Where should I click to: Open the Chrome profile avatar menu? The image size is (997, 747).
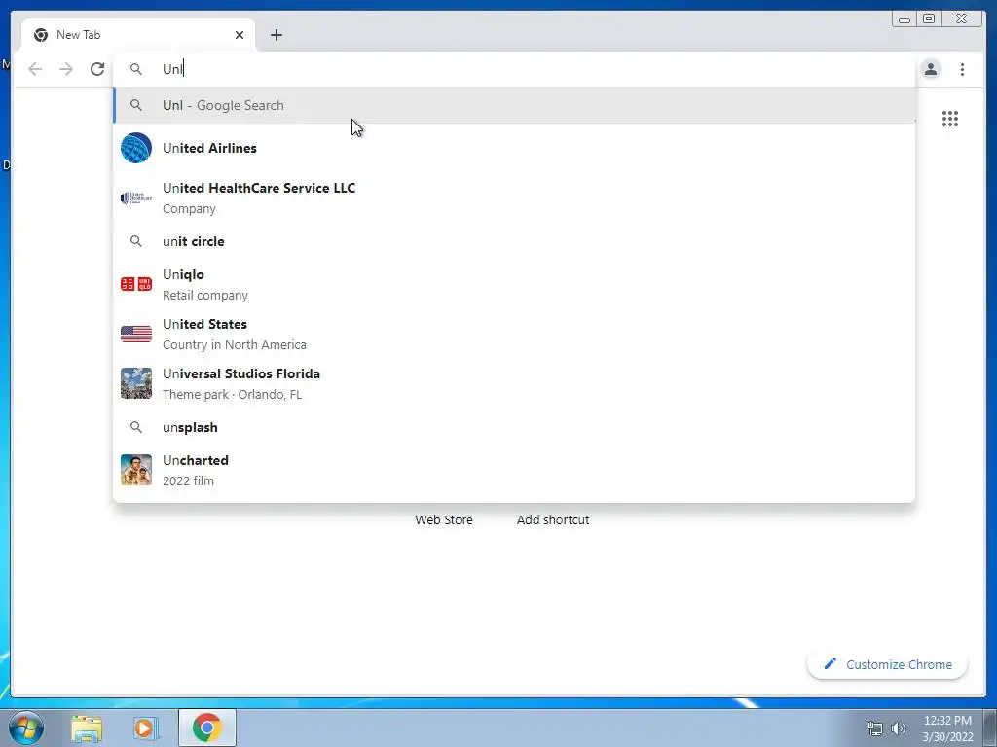pos(930,69)
